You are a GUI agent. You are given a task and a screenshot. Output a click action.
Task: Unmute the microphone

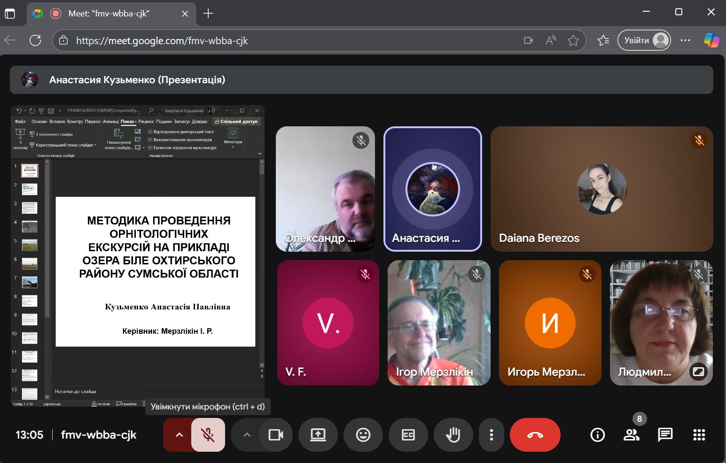coord(208,435)
